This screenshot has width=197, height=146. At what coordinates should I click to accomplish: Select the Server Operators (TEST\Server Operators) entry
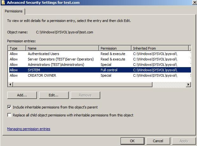click(100, 59)
